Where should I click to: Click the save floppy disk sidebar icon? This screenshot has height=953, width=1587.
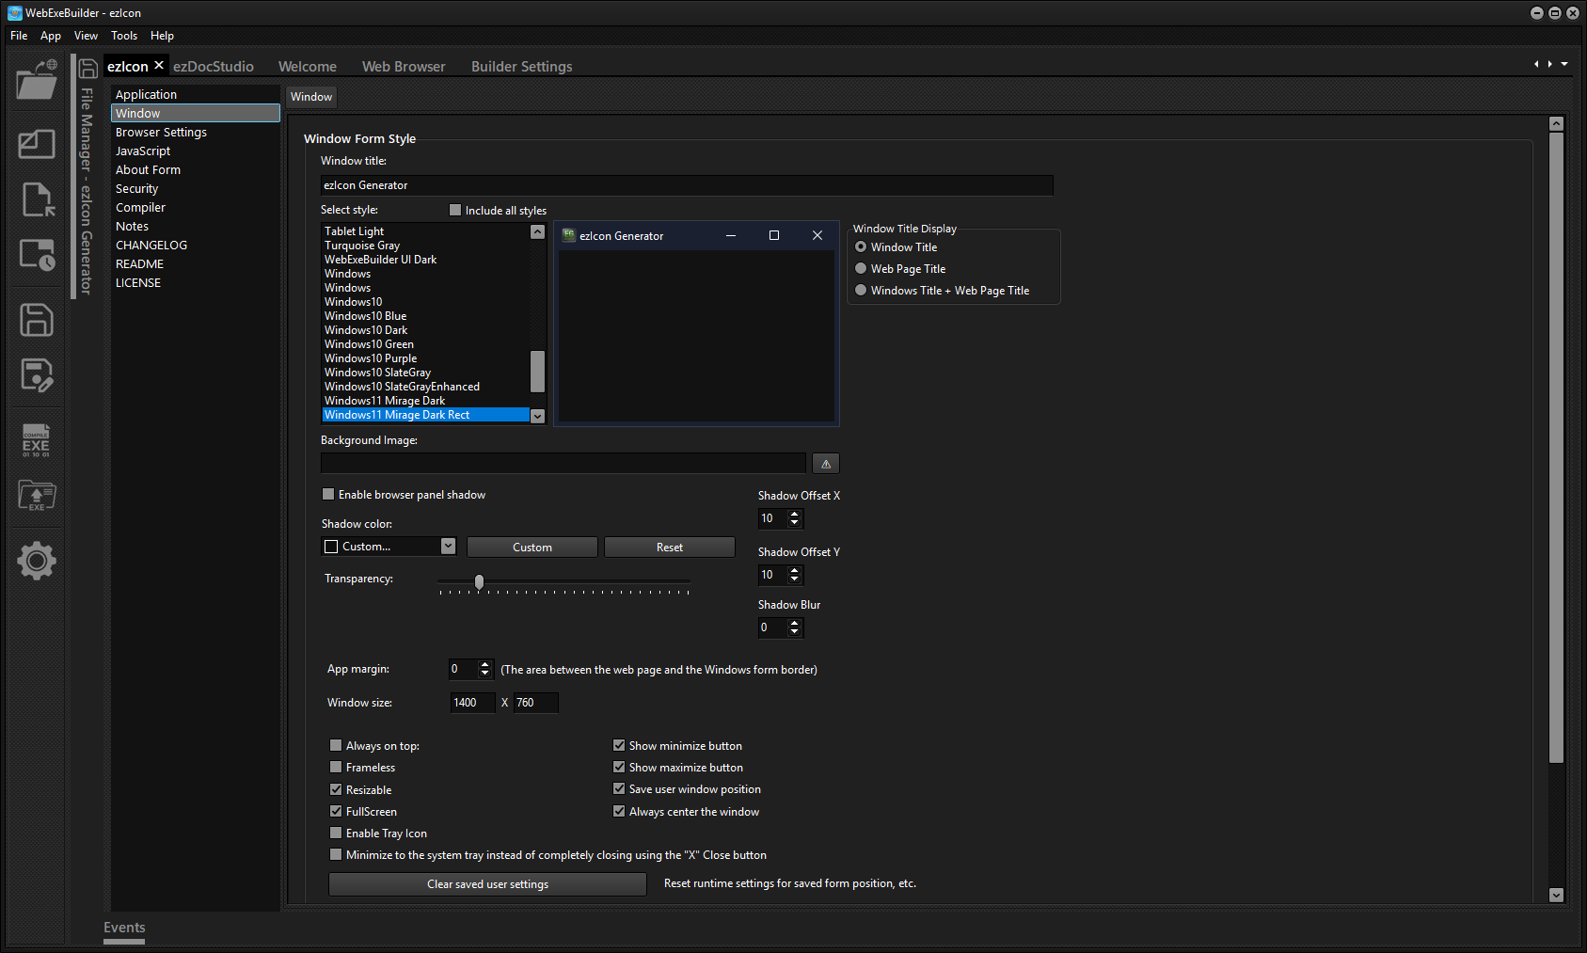tap(37, 320)
